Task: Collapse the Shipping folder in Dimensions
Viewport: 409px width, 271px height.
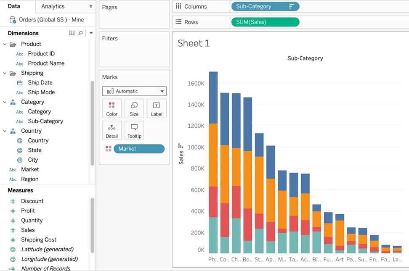Action: [x=5, y=73]
